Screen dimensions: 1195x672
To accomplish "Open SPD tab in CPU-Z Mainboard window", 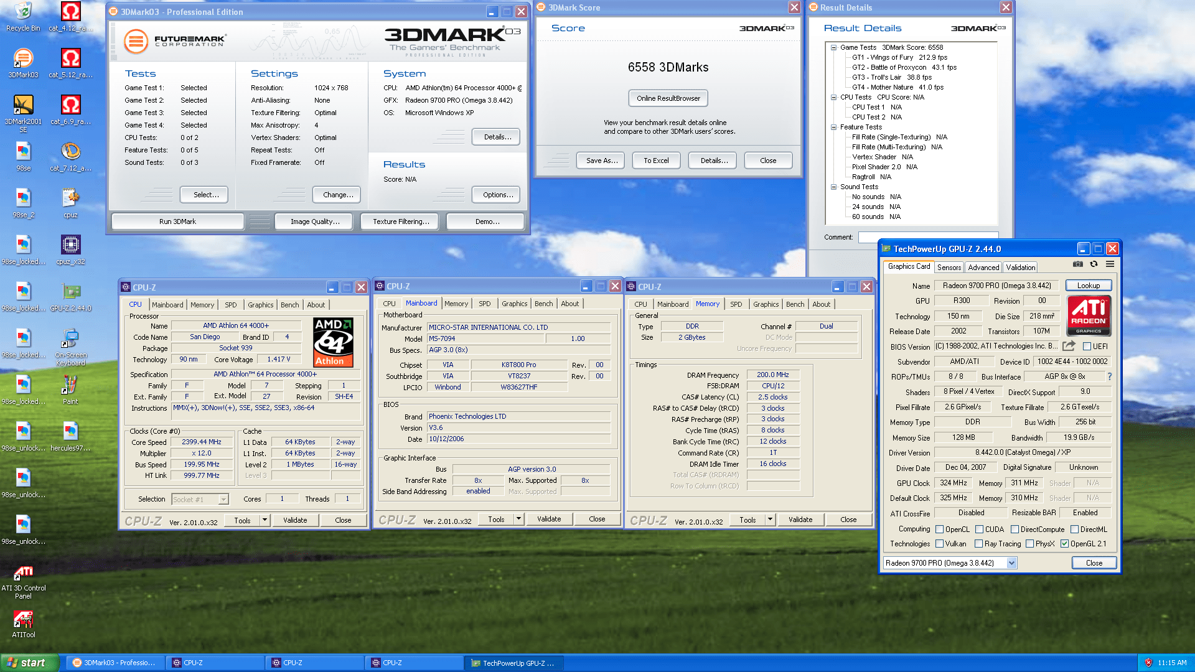I will click(x=485, y=304).
